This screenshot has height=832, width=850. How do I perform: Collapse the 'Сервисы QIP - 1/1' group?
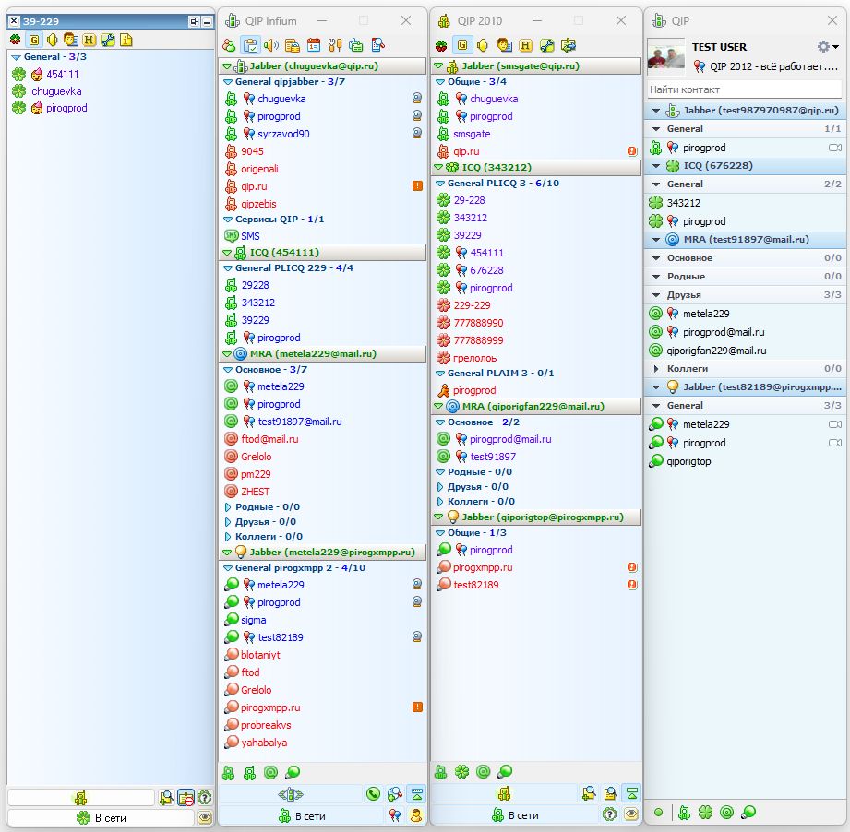click(x=228, y=220)
